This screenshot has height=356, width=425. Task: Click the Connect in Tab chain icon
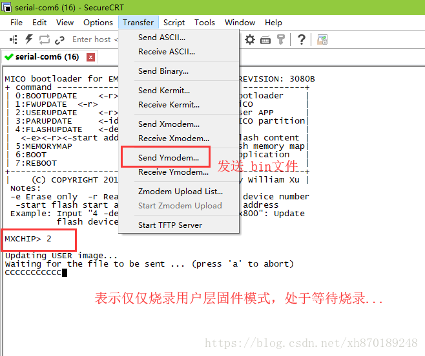59,40
